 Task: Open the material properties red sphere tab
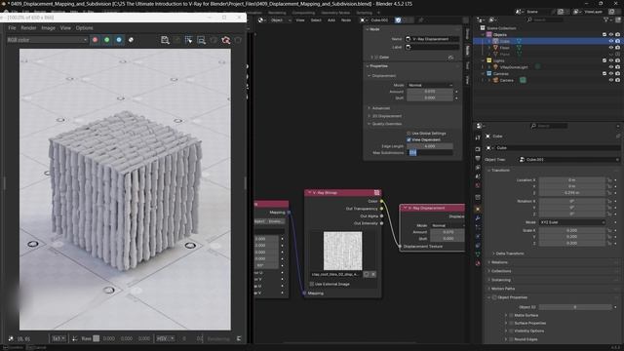pos(478,263)
